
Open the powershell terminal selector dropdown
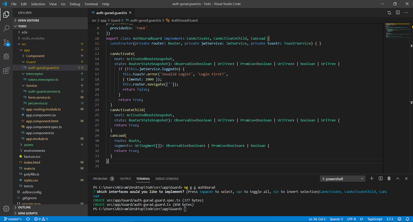342,179
